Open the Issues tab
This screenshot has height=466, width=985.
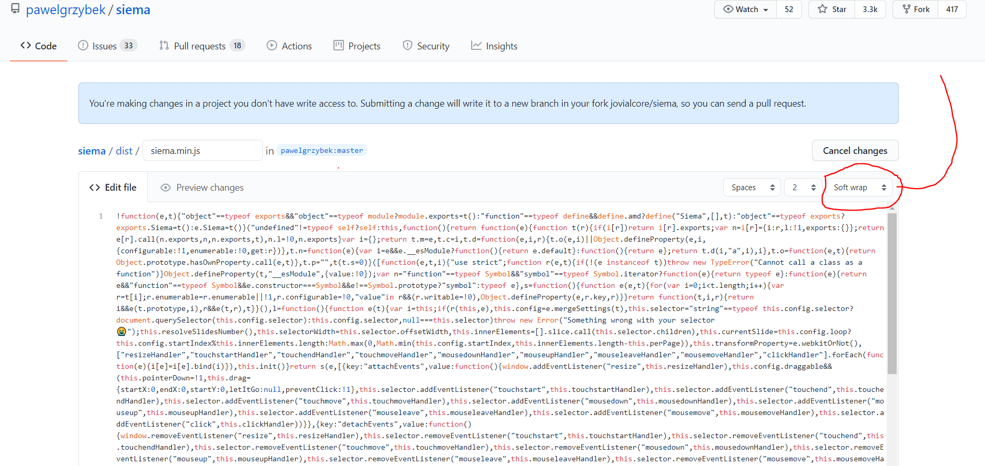click(107, 46)
